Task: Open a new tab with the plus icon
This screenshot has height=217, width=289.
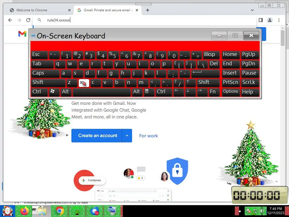Action: [x=147, y=10]
